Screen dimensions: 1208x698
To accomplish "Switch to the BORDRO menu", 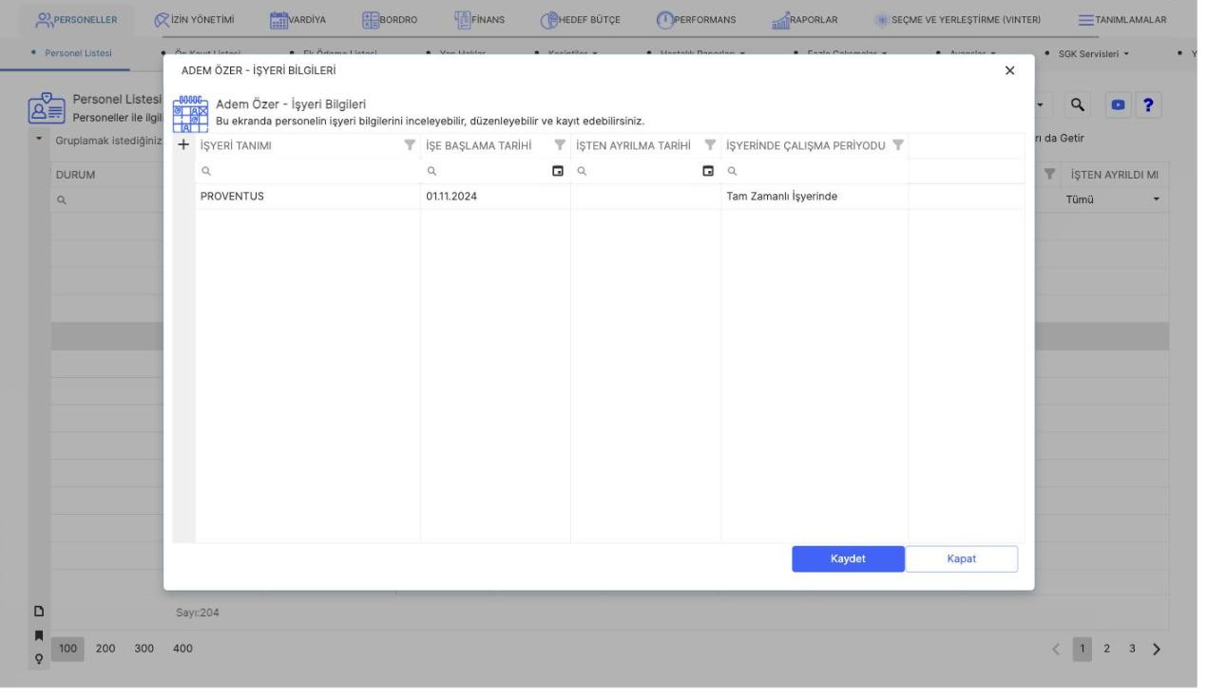I will tap(390, 19).
